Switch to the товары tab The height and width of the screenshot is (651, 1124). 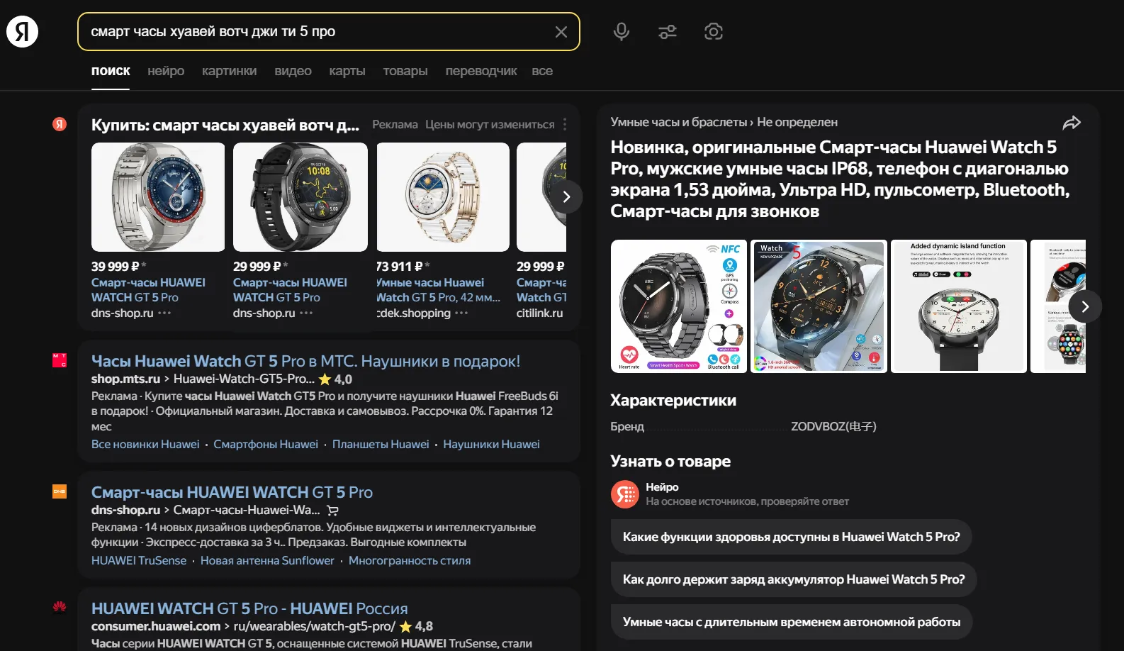click(405, 71)
